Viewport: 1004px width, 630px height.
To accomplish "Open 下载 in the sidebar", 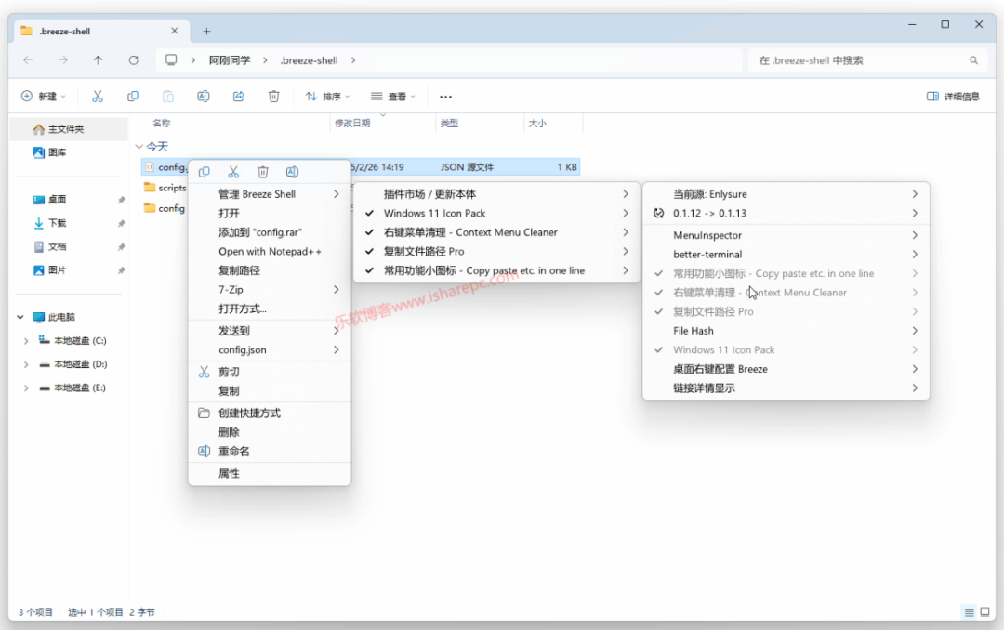I will pos(69,223).
